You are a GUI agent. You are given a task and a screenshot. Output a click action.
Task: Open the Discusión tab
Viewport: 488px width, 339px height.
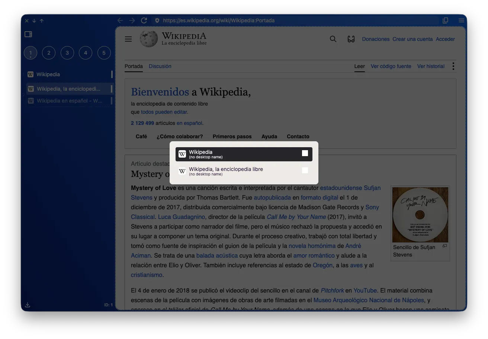[160, 66]
